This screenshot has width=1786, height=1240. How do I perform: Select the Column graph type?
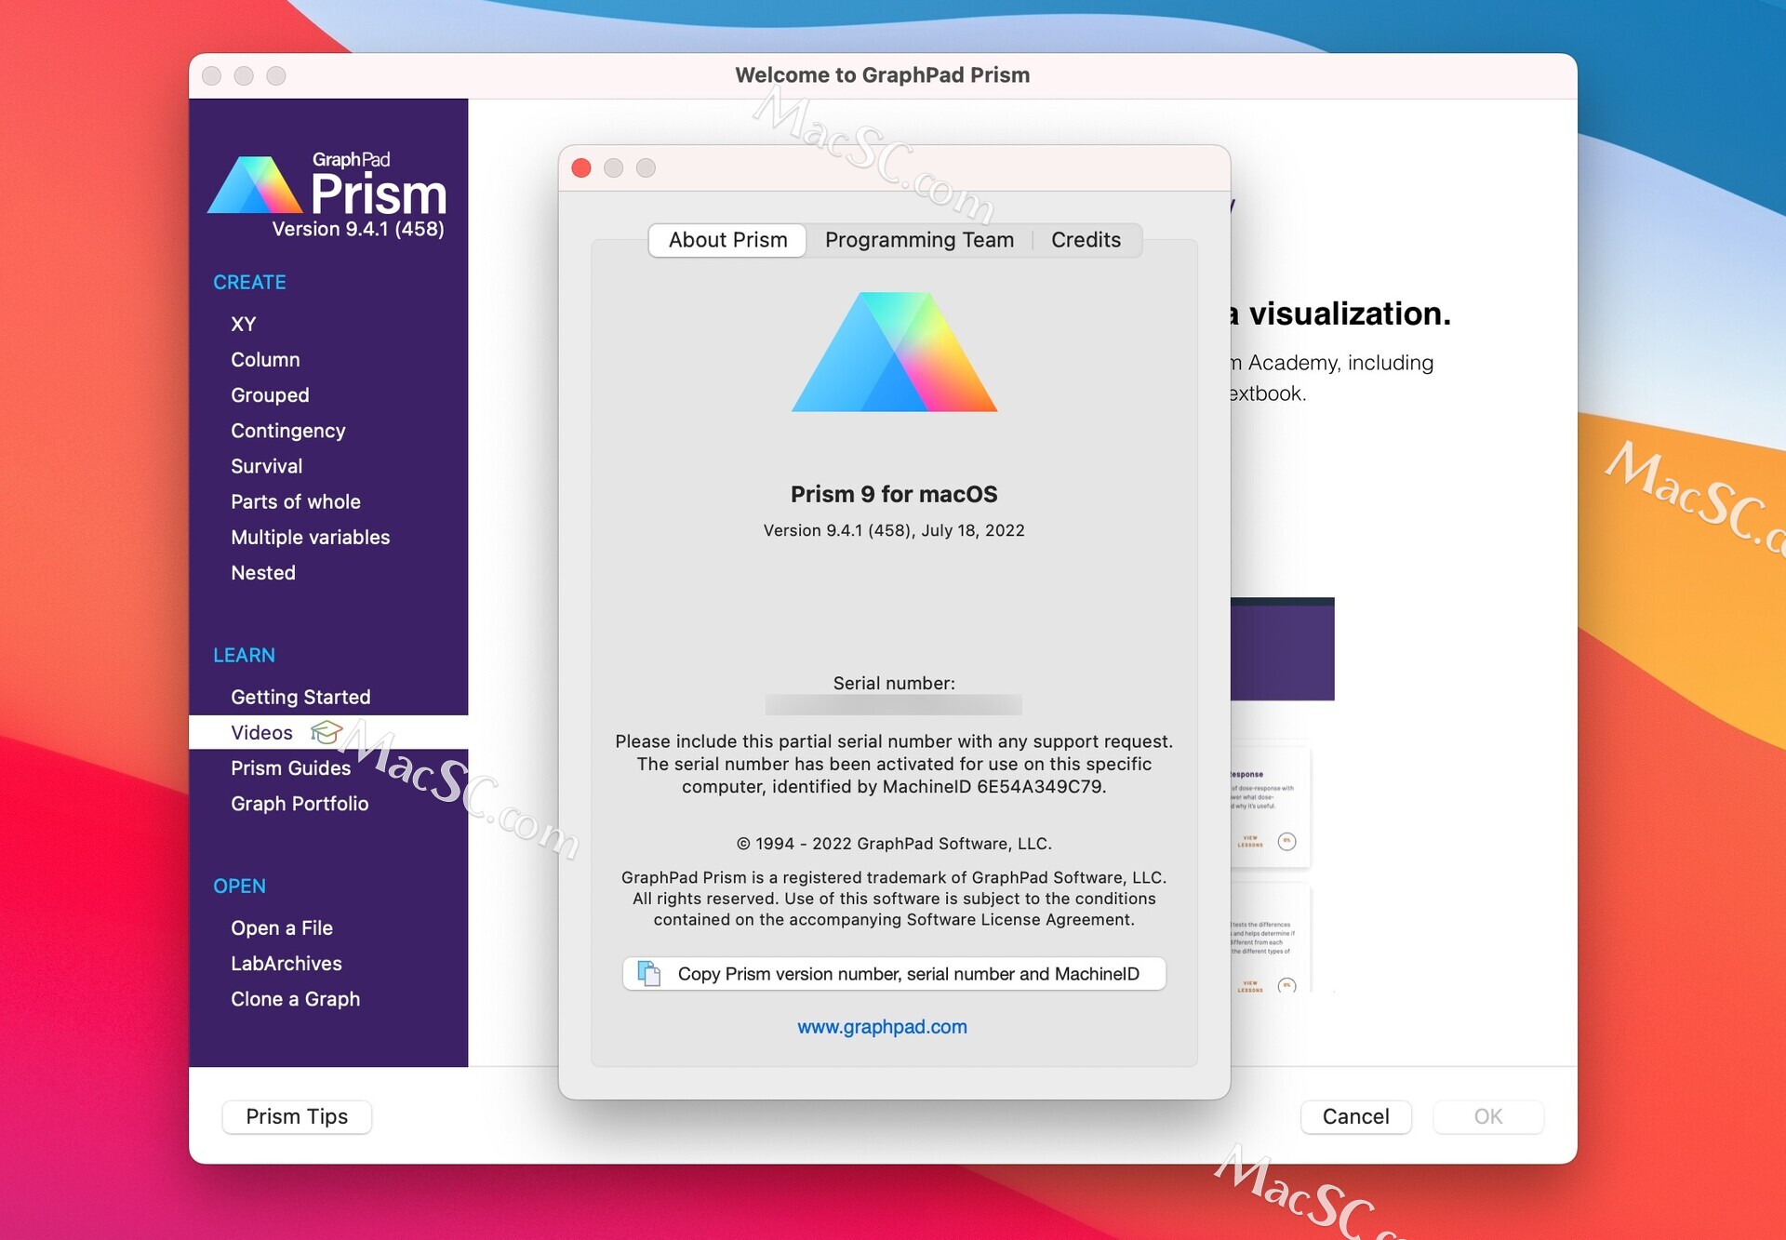[x=265, y=359]
